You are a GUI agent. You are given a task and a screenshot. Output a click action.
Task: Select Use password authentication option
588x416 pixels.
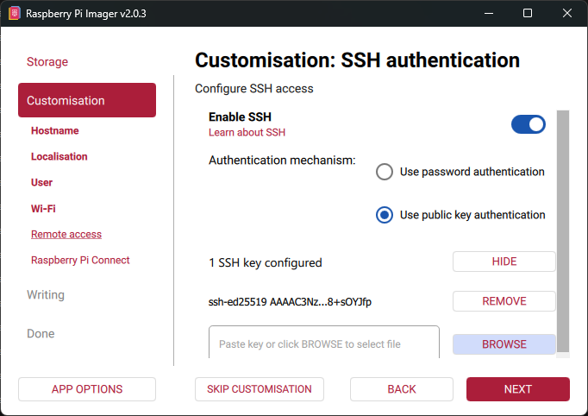tap(385, 172)
